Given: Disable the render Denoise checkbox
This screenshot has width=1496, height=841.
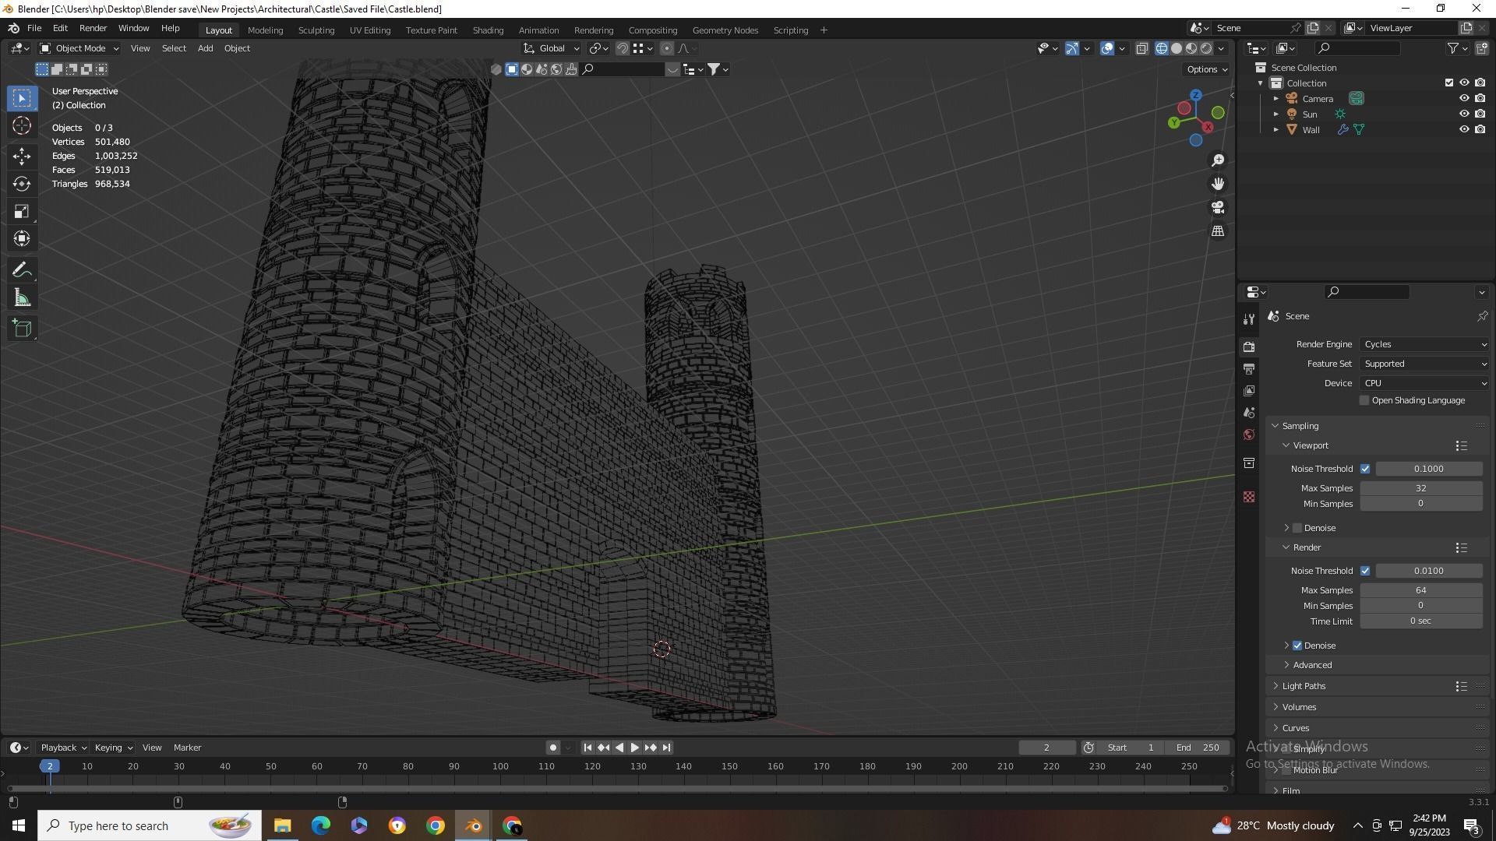Looking at the screenshot, I should tap(1297, 646).
